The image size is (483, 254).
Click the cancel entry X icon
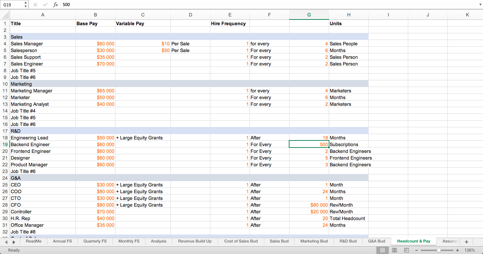tap(36, 5)
